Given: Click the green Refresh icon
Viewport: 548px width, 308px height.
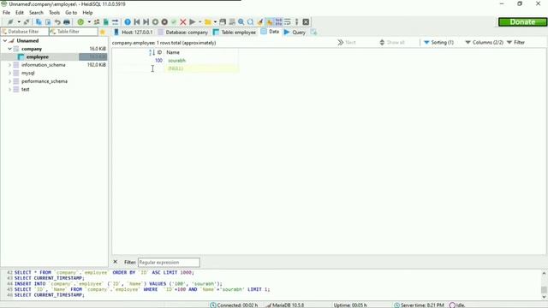Looking at the screenshot, I should (x=80, y=22).
